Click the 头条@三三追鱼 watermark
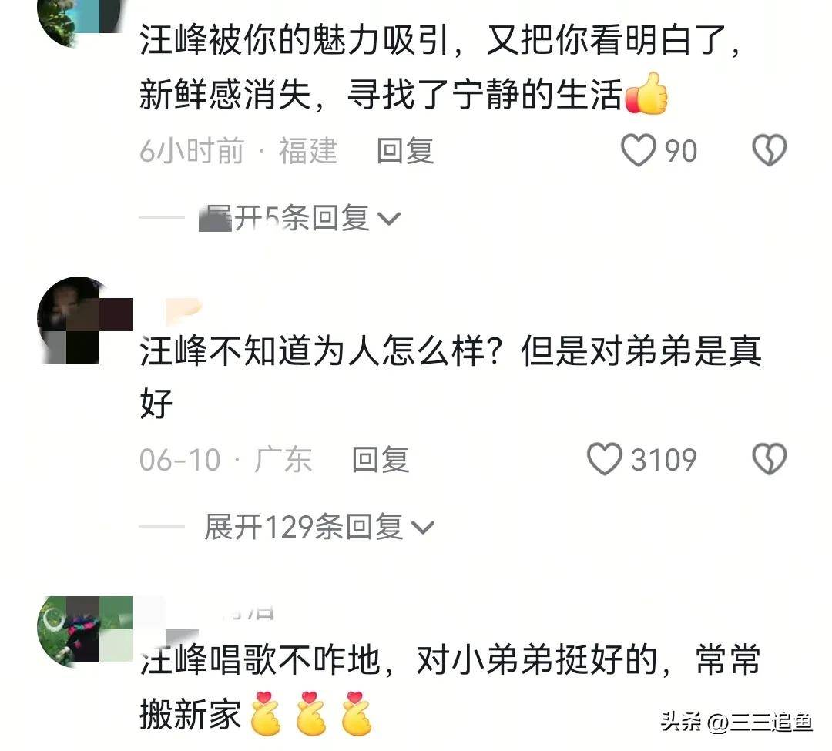 point(736,723)
